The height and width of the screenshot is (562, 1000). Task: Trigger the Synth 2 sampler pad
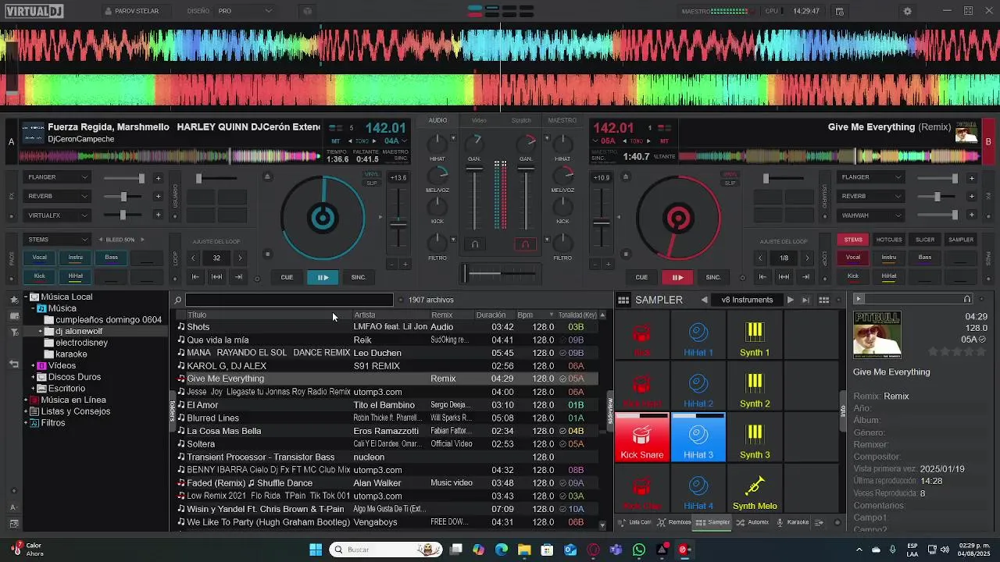coord(755,387)
